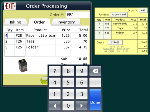Click the item code field P28
The width and height of the screenshot is (150, 112).
[x=20, y=35]
